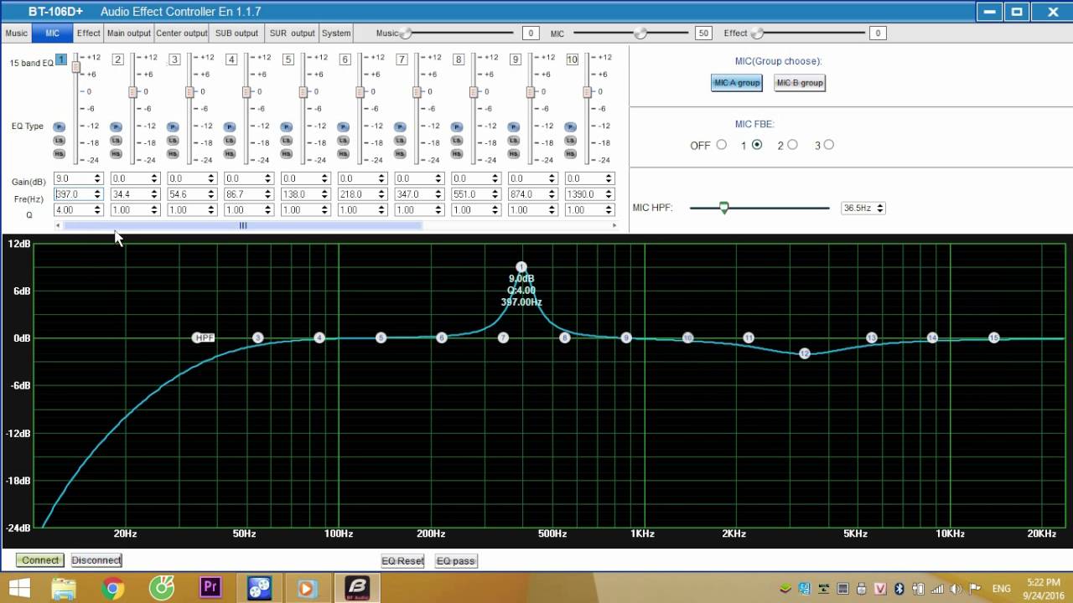Image resolution: width=1073 pixels, height=603 pixels.
Task: Open the SUB output tab
Action: [236, 33]
